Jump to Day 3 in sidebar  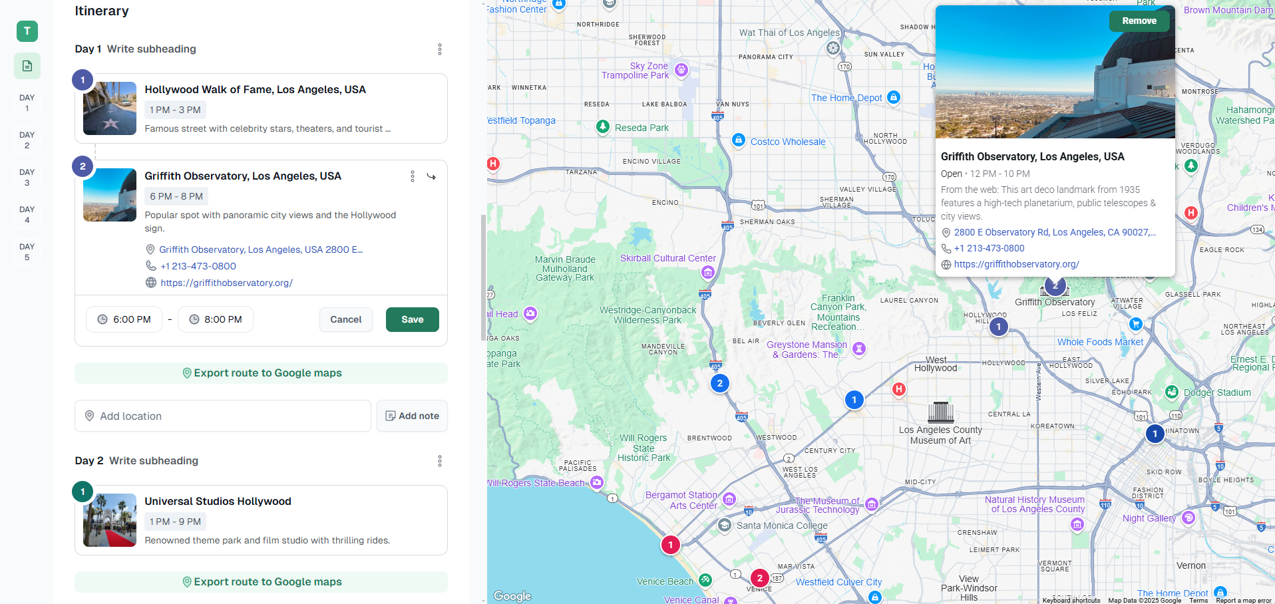click(x=27, y=177)
